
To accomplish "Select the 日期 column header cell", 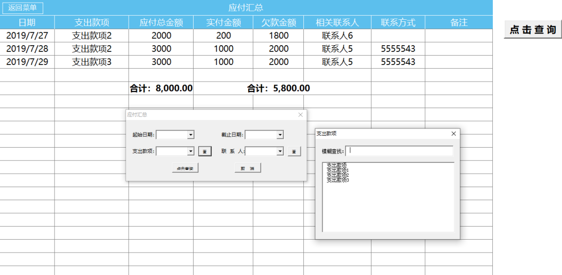I will (x=27, y=22).
